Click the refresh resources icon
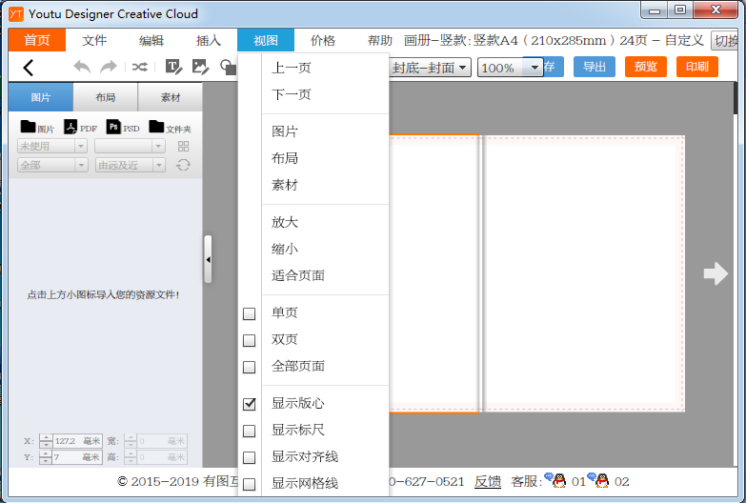This screenshot has height=503, width=746. tap(183, 165)
